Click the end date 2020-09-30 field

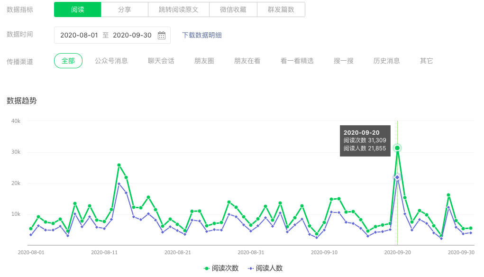(132, 35)
